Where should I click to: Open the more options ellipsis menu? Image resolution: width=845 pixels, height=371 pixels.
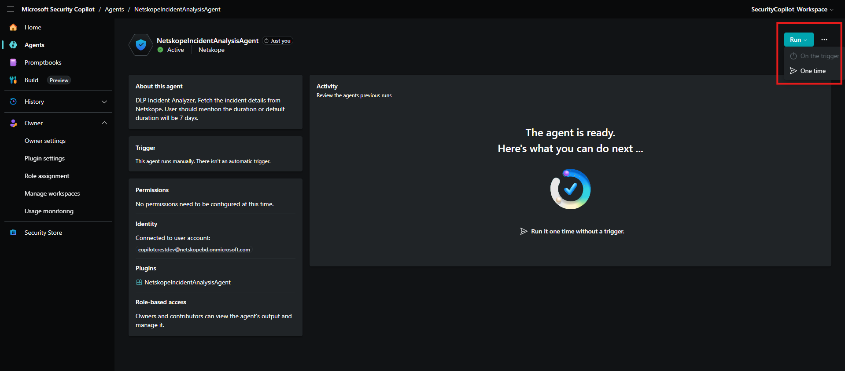[824, 40]
